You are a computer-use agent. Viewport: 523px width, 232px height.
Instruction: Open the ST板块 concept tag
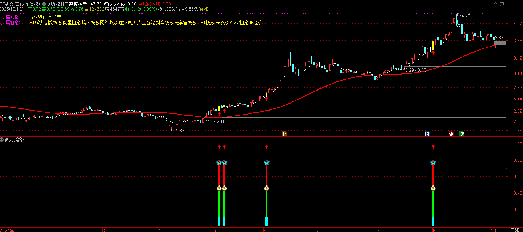(36, 23)
